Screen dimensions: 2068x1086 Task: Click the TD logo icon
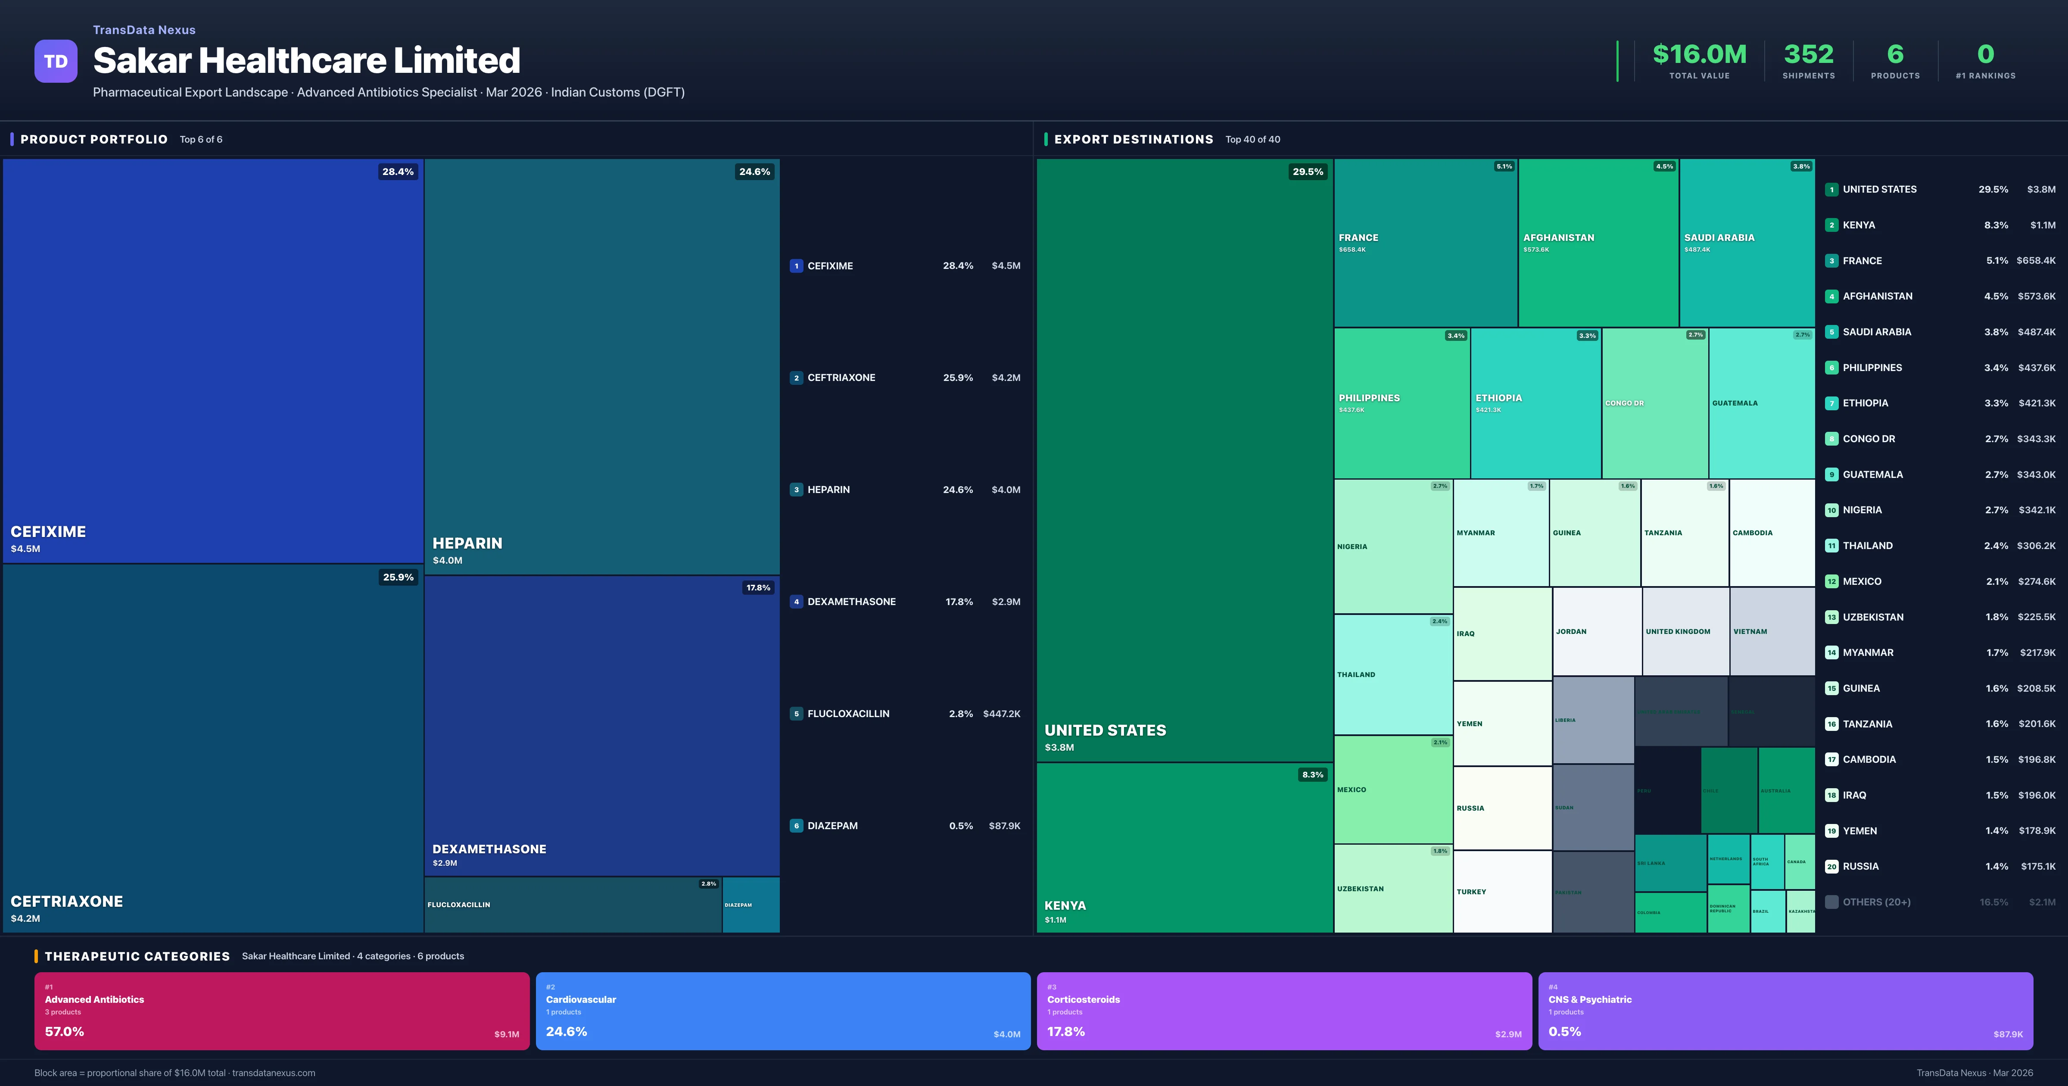[56, 61]
